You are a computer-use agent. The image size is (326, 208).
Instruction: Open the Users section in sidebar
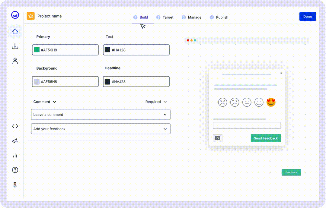point(15,61)
